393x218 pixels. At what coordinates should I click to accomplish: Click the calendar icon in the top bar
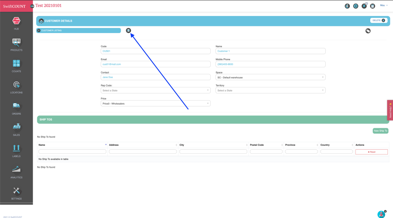point(373,6)
